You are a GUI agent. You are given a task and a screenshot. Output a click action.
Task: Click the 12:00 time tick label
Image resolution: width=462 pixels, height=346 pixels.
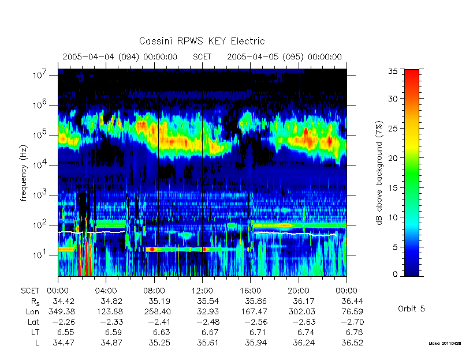(202, 291)
